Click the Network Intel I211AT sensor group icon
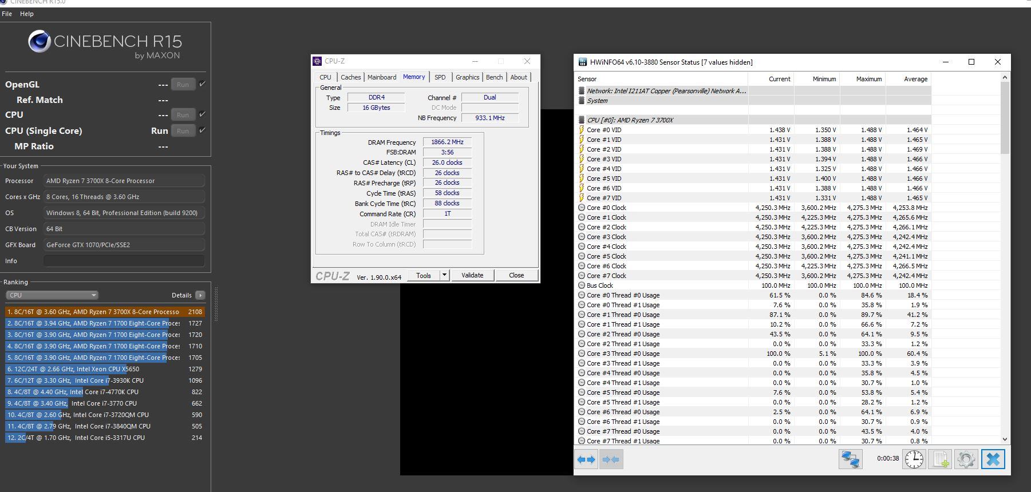 [582, 91]
